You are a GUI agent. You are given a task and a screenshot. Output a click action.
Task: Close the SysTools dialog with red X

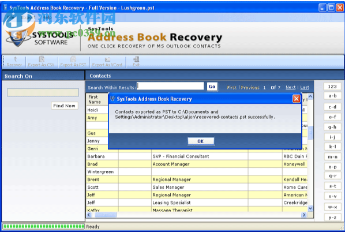(296, 99)
